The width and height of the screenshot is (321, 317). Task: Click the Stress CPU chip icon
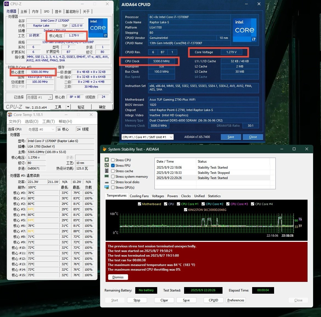tap(107, 160)
